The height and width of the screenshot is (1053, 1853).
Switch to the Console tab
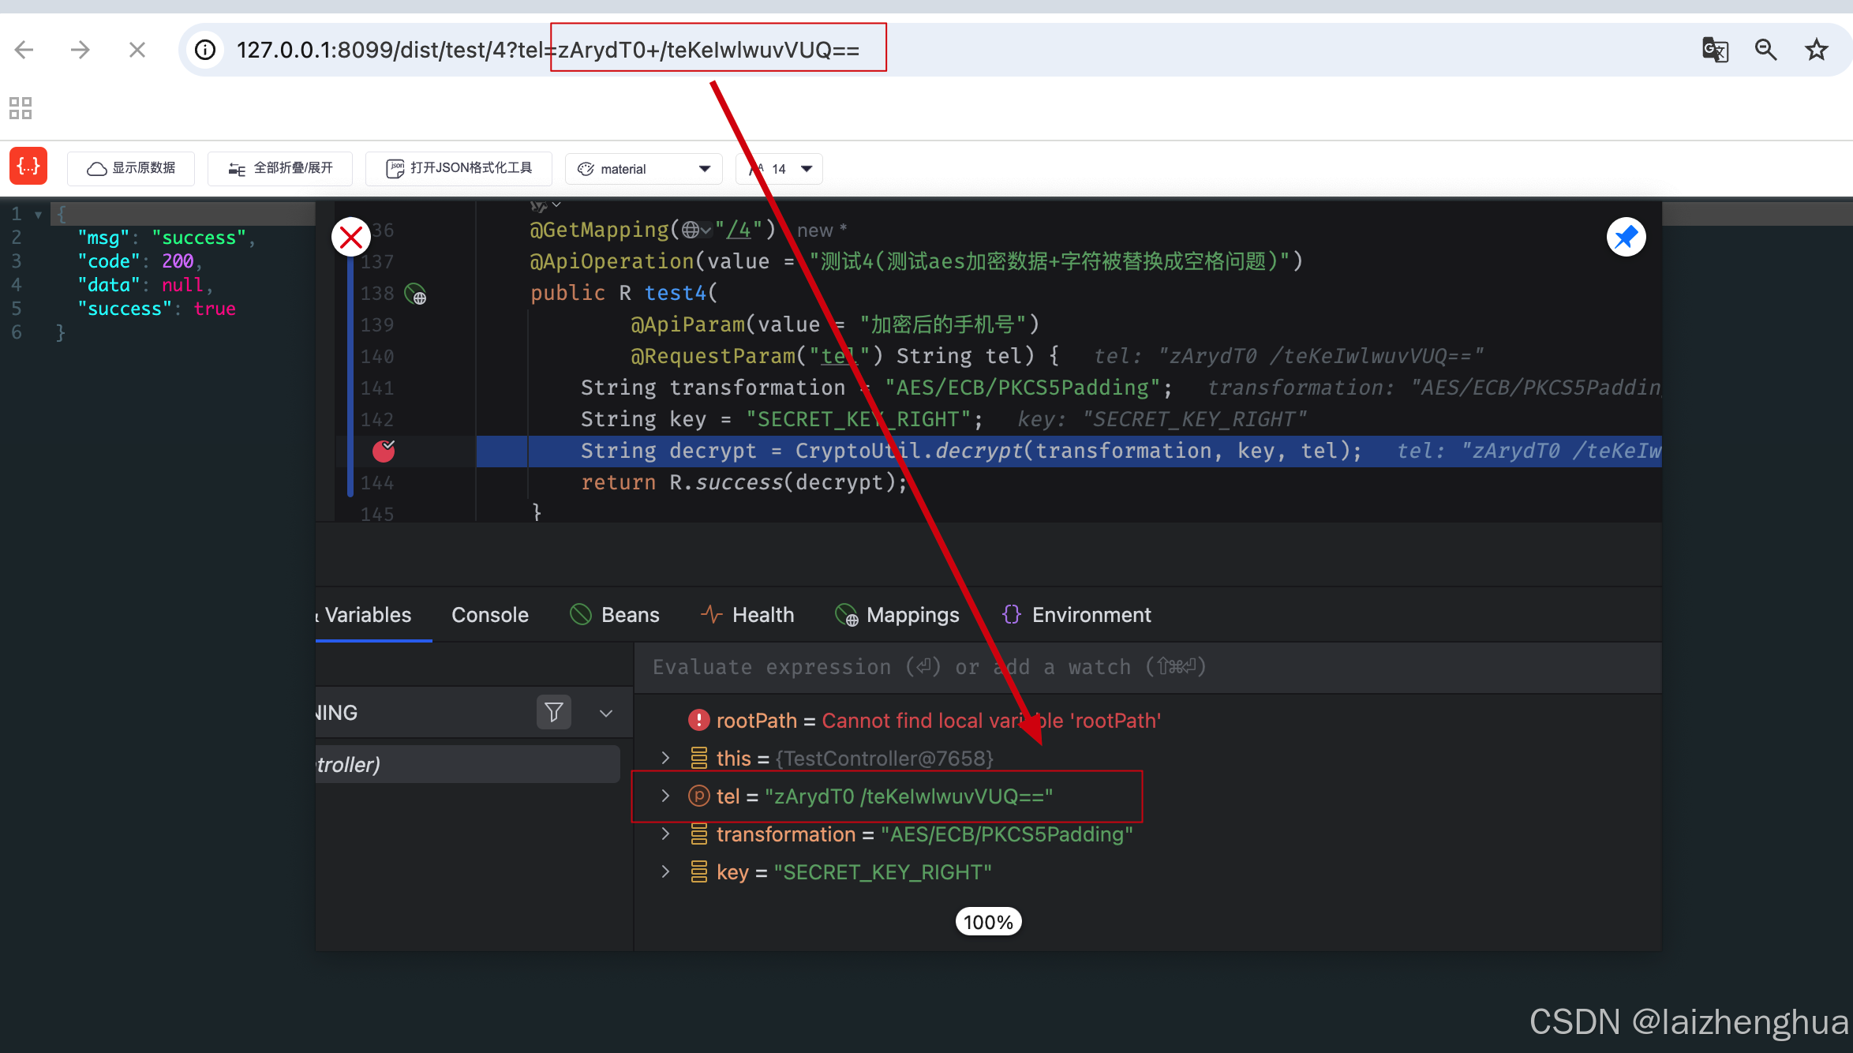(x=489, y=615)
